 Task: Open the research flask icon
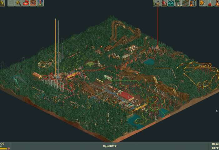coord(210,3)
